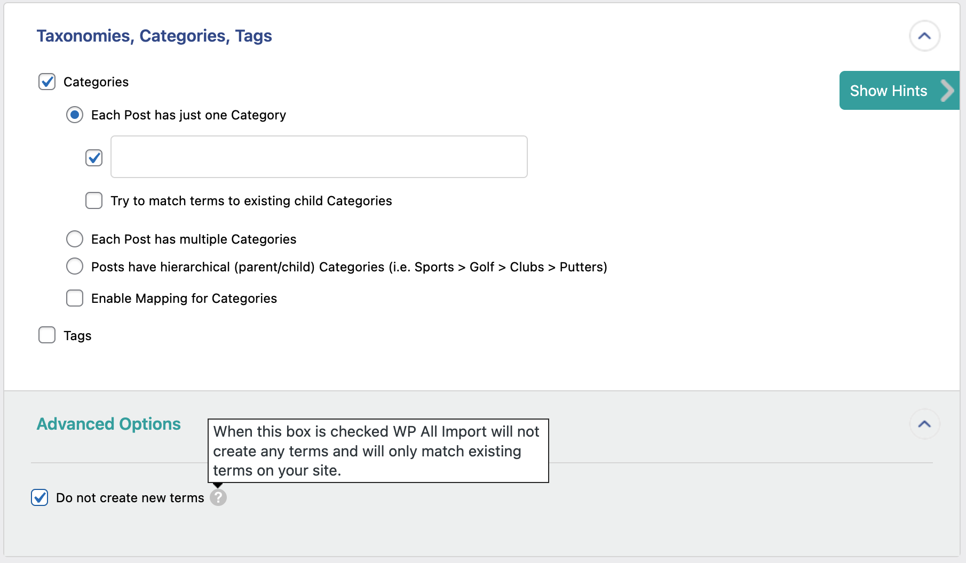966x563 pixels.
Task: Click the help question mark icon
Action: coord(218,497)
